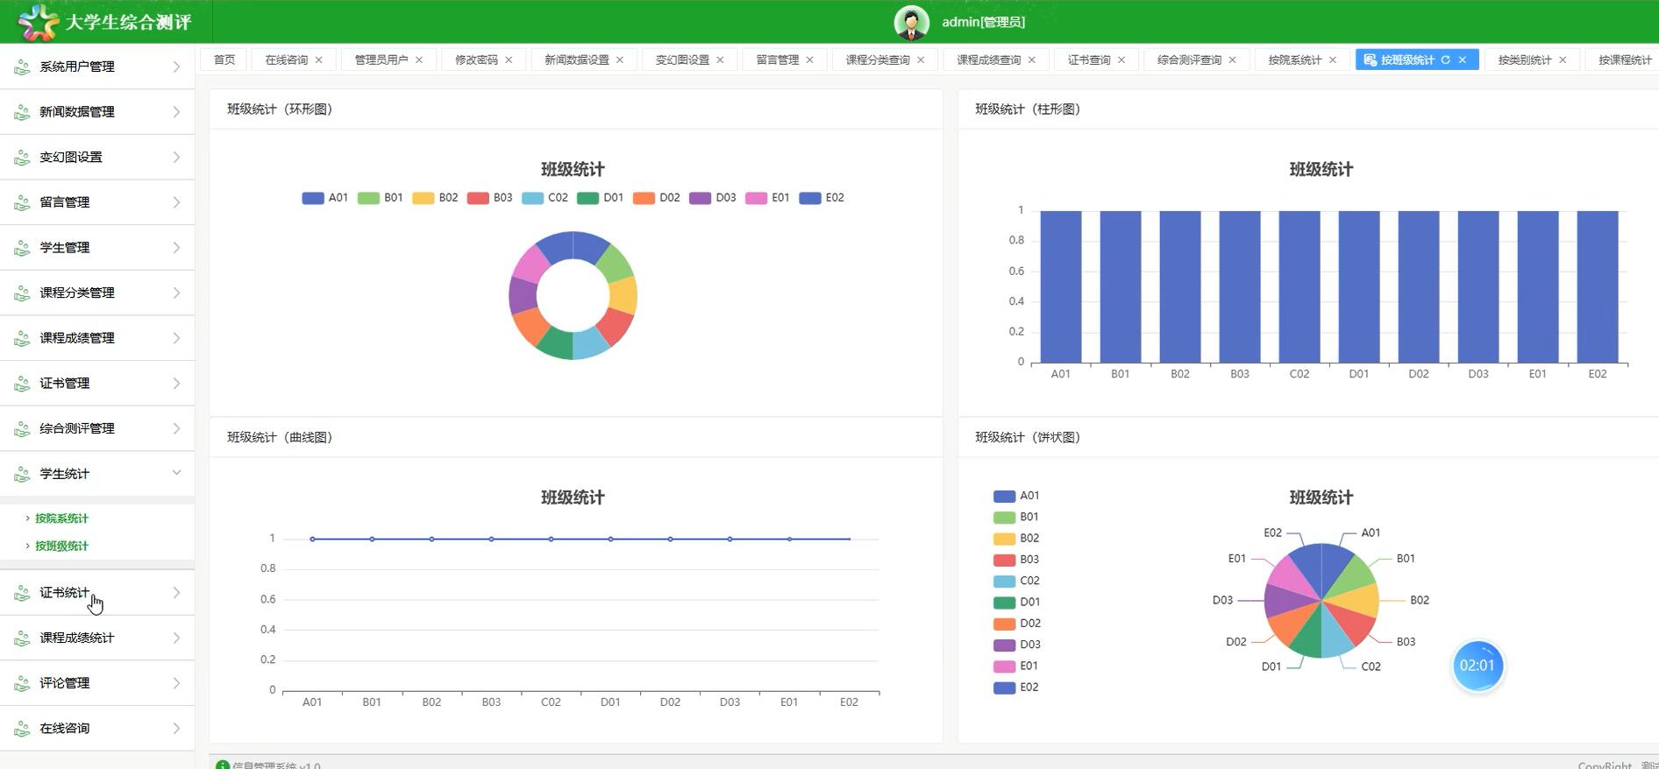Viewport: 1659px width, 769px height.
Task: Click the colorful star logo icon
Action: tap(37, 22)
